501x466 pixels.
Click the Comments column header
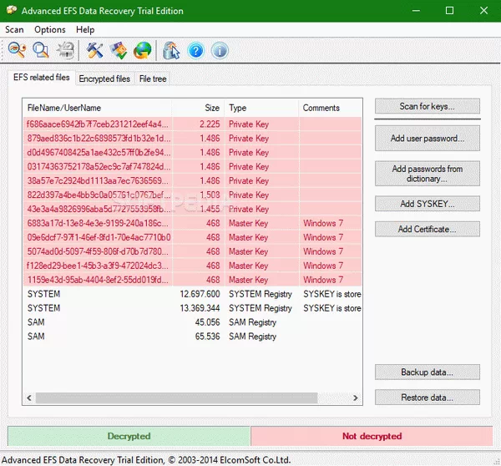330,108
